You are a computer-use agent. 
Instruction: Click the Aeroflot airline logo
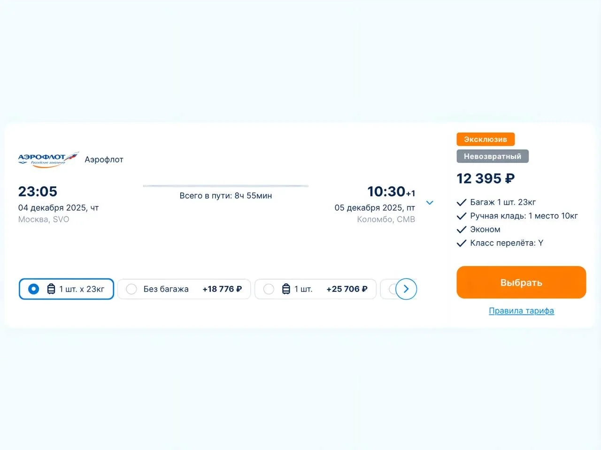point(48,160)
